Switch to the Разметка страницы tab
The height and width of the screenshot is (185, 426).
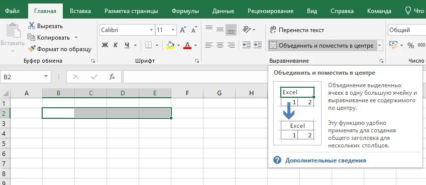point(131,11)
